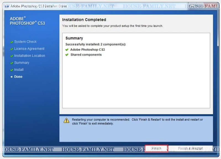Image resolution: width=221 pixels, height=159 pixels.
Task: Click the installer icon in title bar
Action: pyautogui.click(x=7, y=6)
